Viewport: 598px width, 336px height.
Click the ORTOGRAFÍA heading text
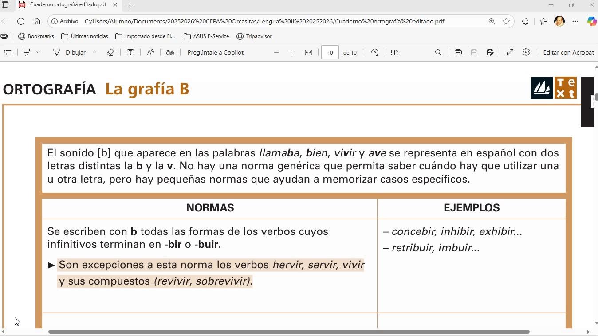(x=49, y=89)
